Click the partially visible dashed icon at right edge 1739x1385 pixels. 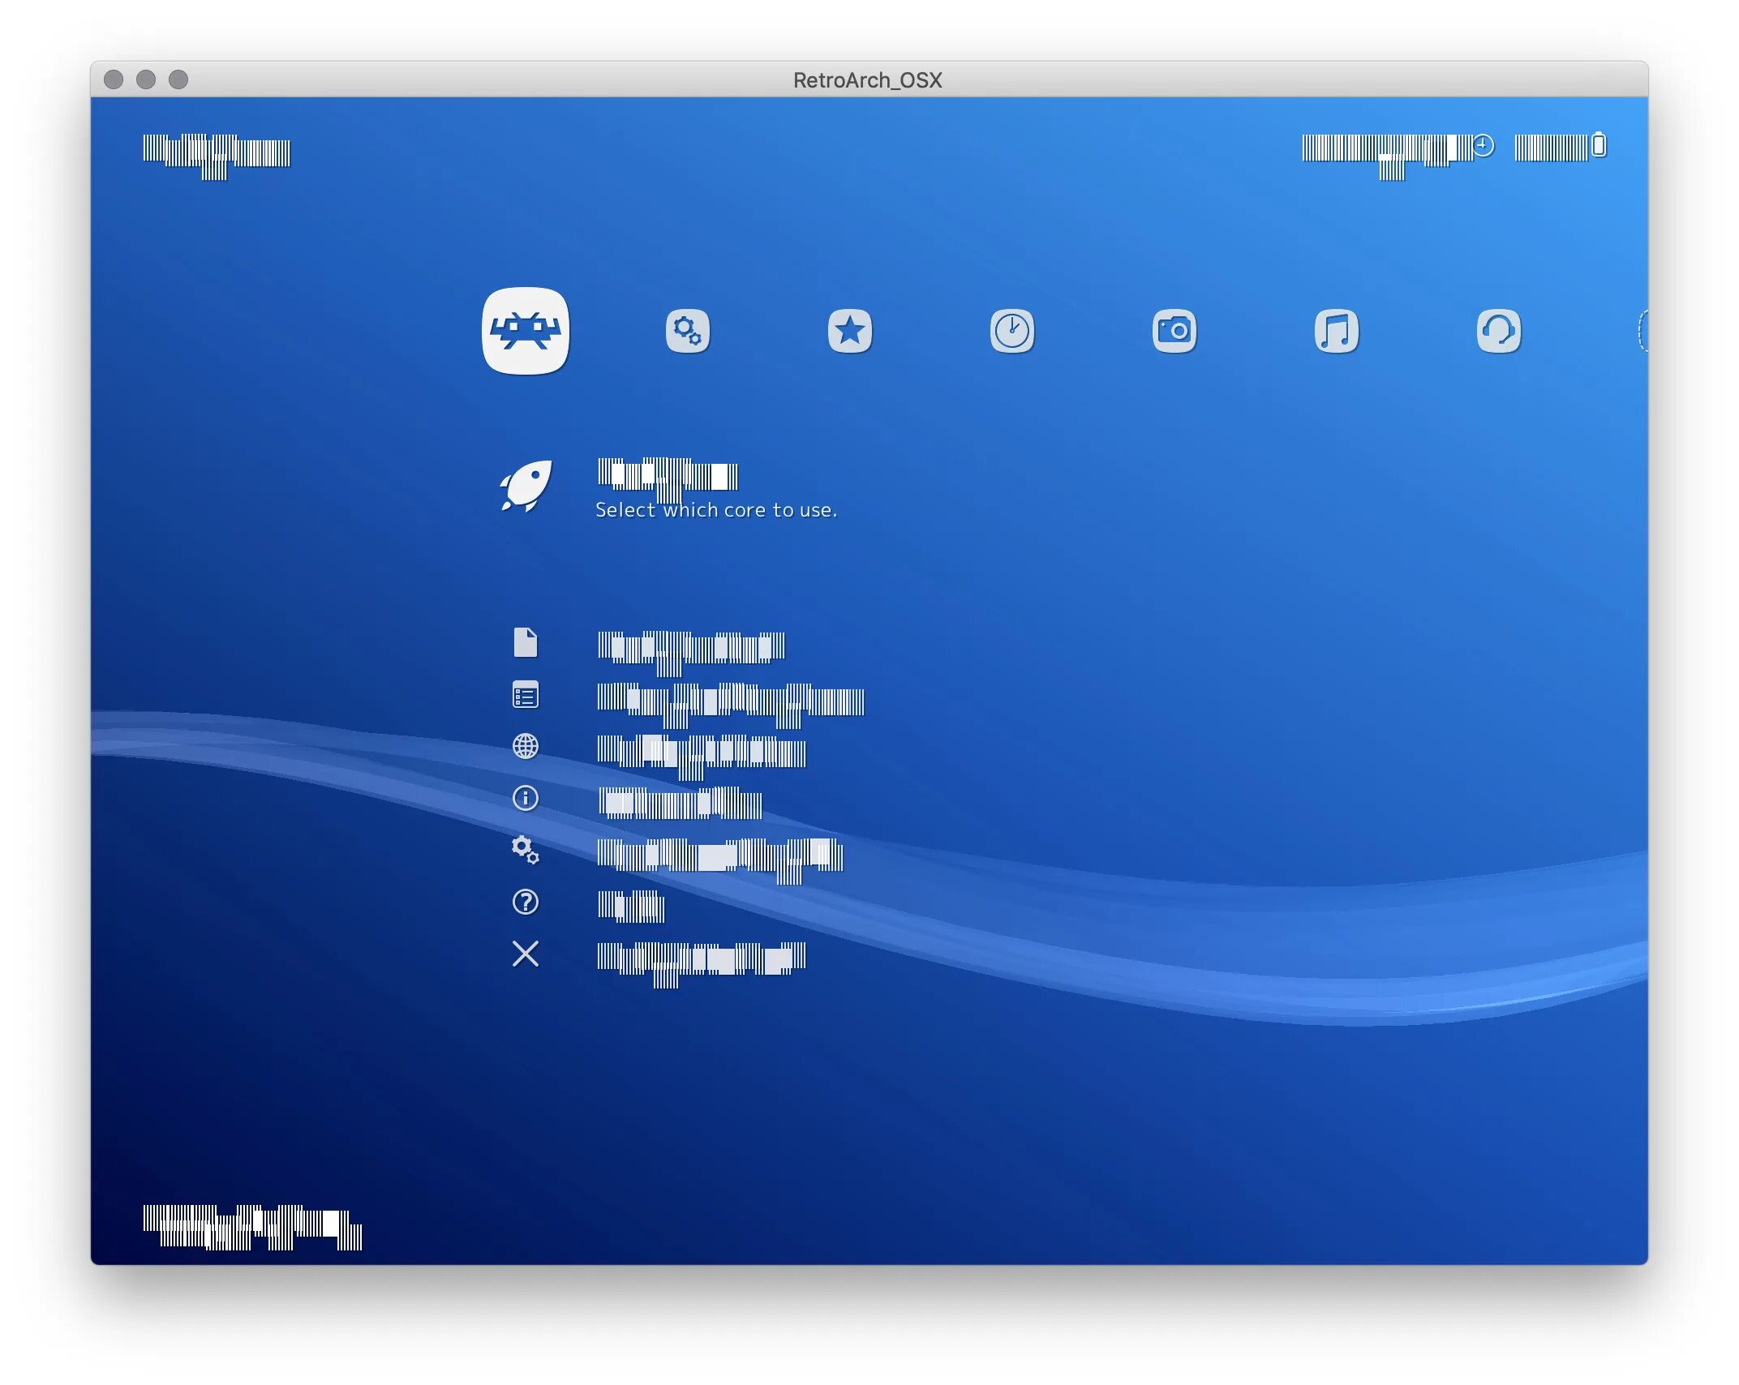click(1642, 331)
